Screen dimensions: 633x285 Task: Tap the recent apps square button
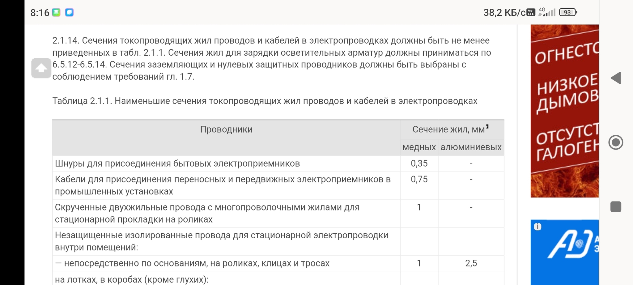615,207
